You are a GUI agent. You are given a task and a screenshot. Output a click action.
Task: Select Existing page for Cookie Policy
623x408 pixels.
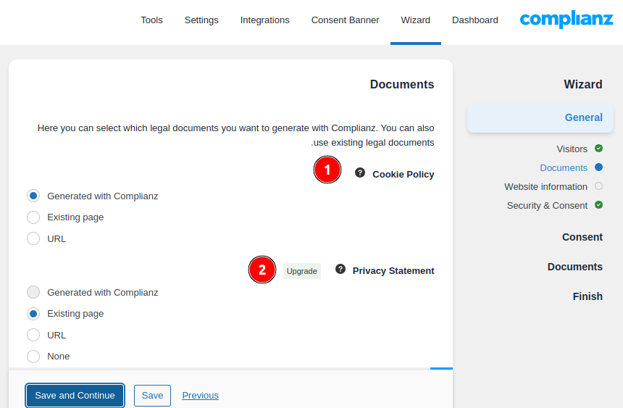pyautogui.click(x=33, y=217)
